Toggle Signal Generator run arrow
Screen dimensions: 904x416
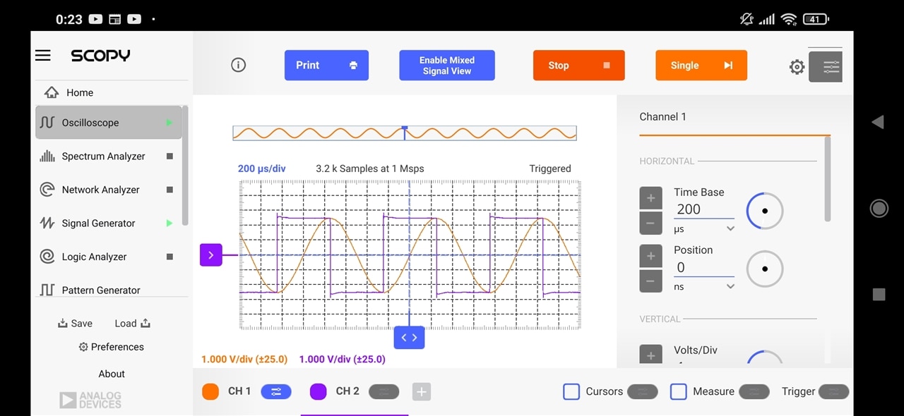(169, 224)
